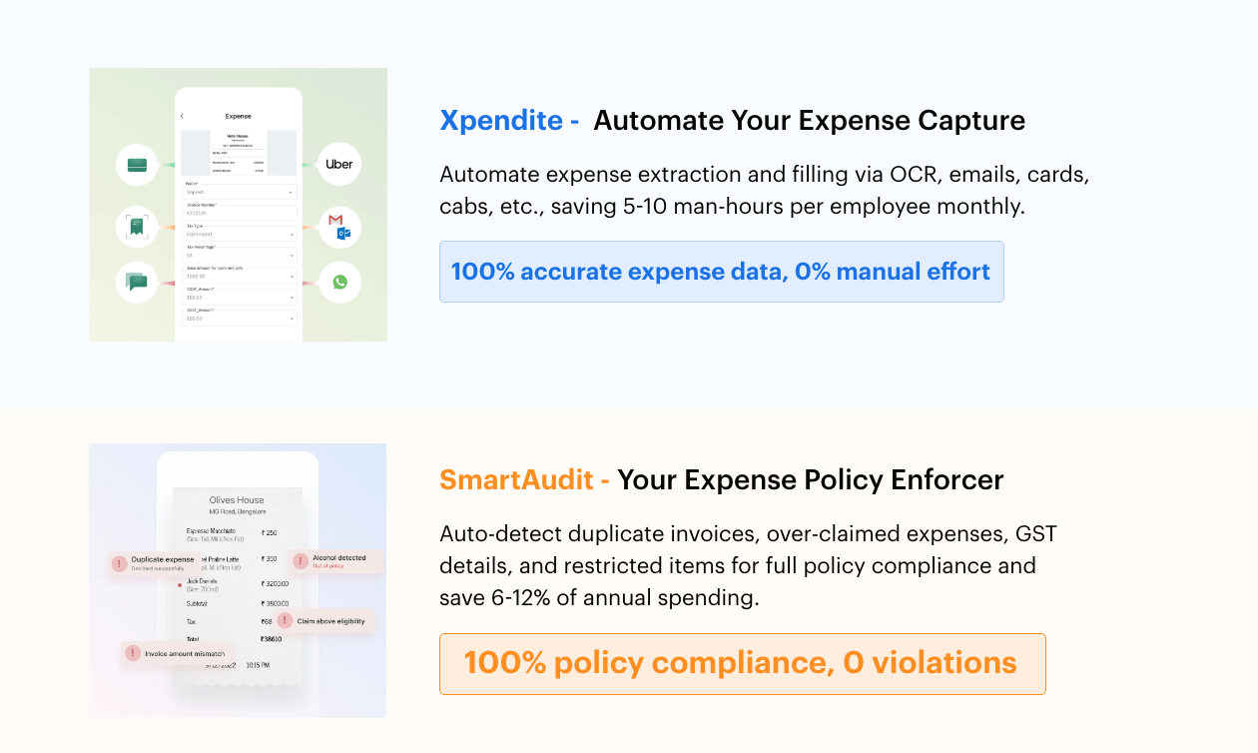Expand the Tax Type dropdown
This screenshot has width=1258, height=753.
(240, 234)
